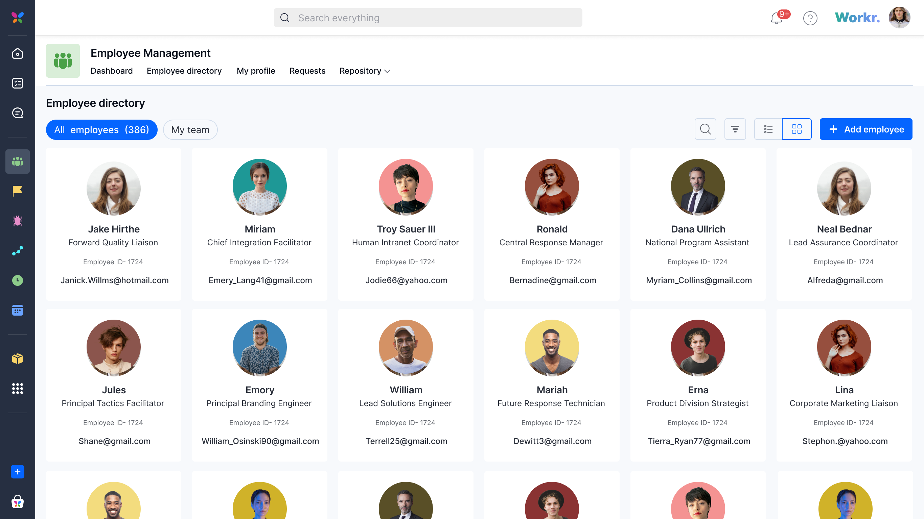This screenshot has height=519, width=924.
Task: Open the Requests tab
Action: [x=307, y=71]
